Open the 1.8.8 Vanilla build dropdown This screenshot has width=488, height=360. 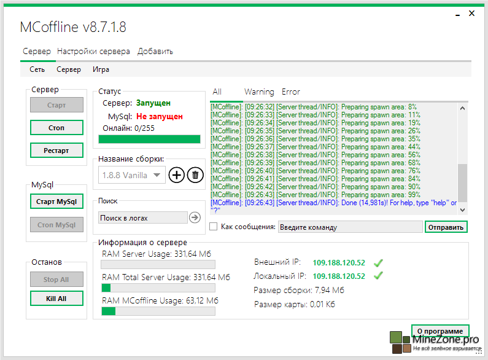(x=131, y=175)
